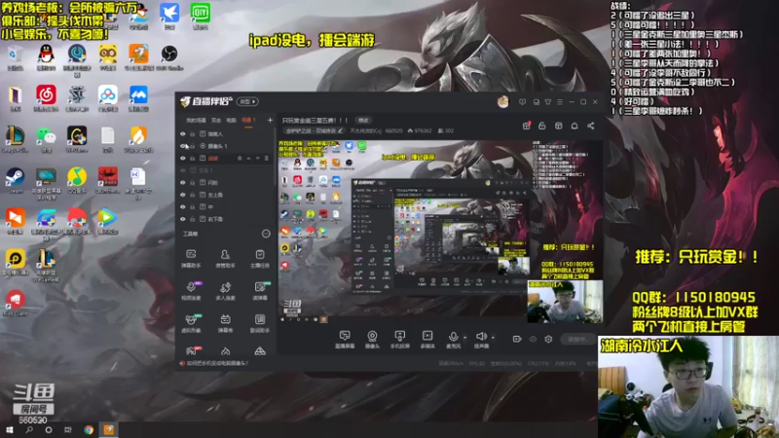This screenshot has width=779, height=438.
Task: Click the preview eye icon in bottom toolbar
Action: [x=533, y=339]
